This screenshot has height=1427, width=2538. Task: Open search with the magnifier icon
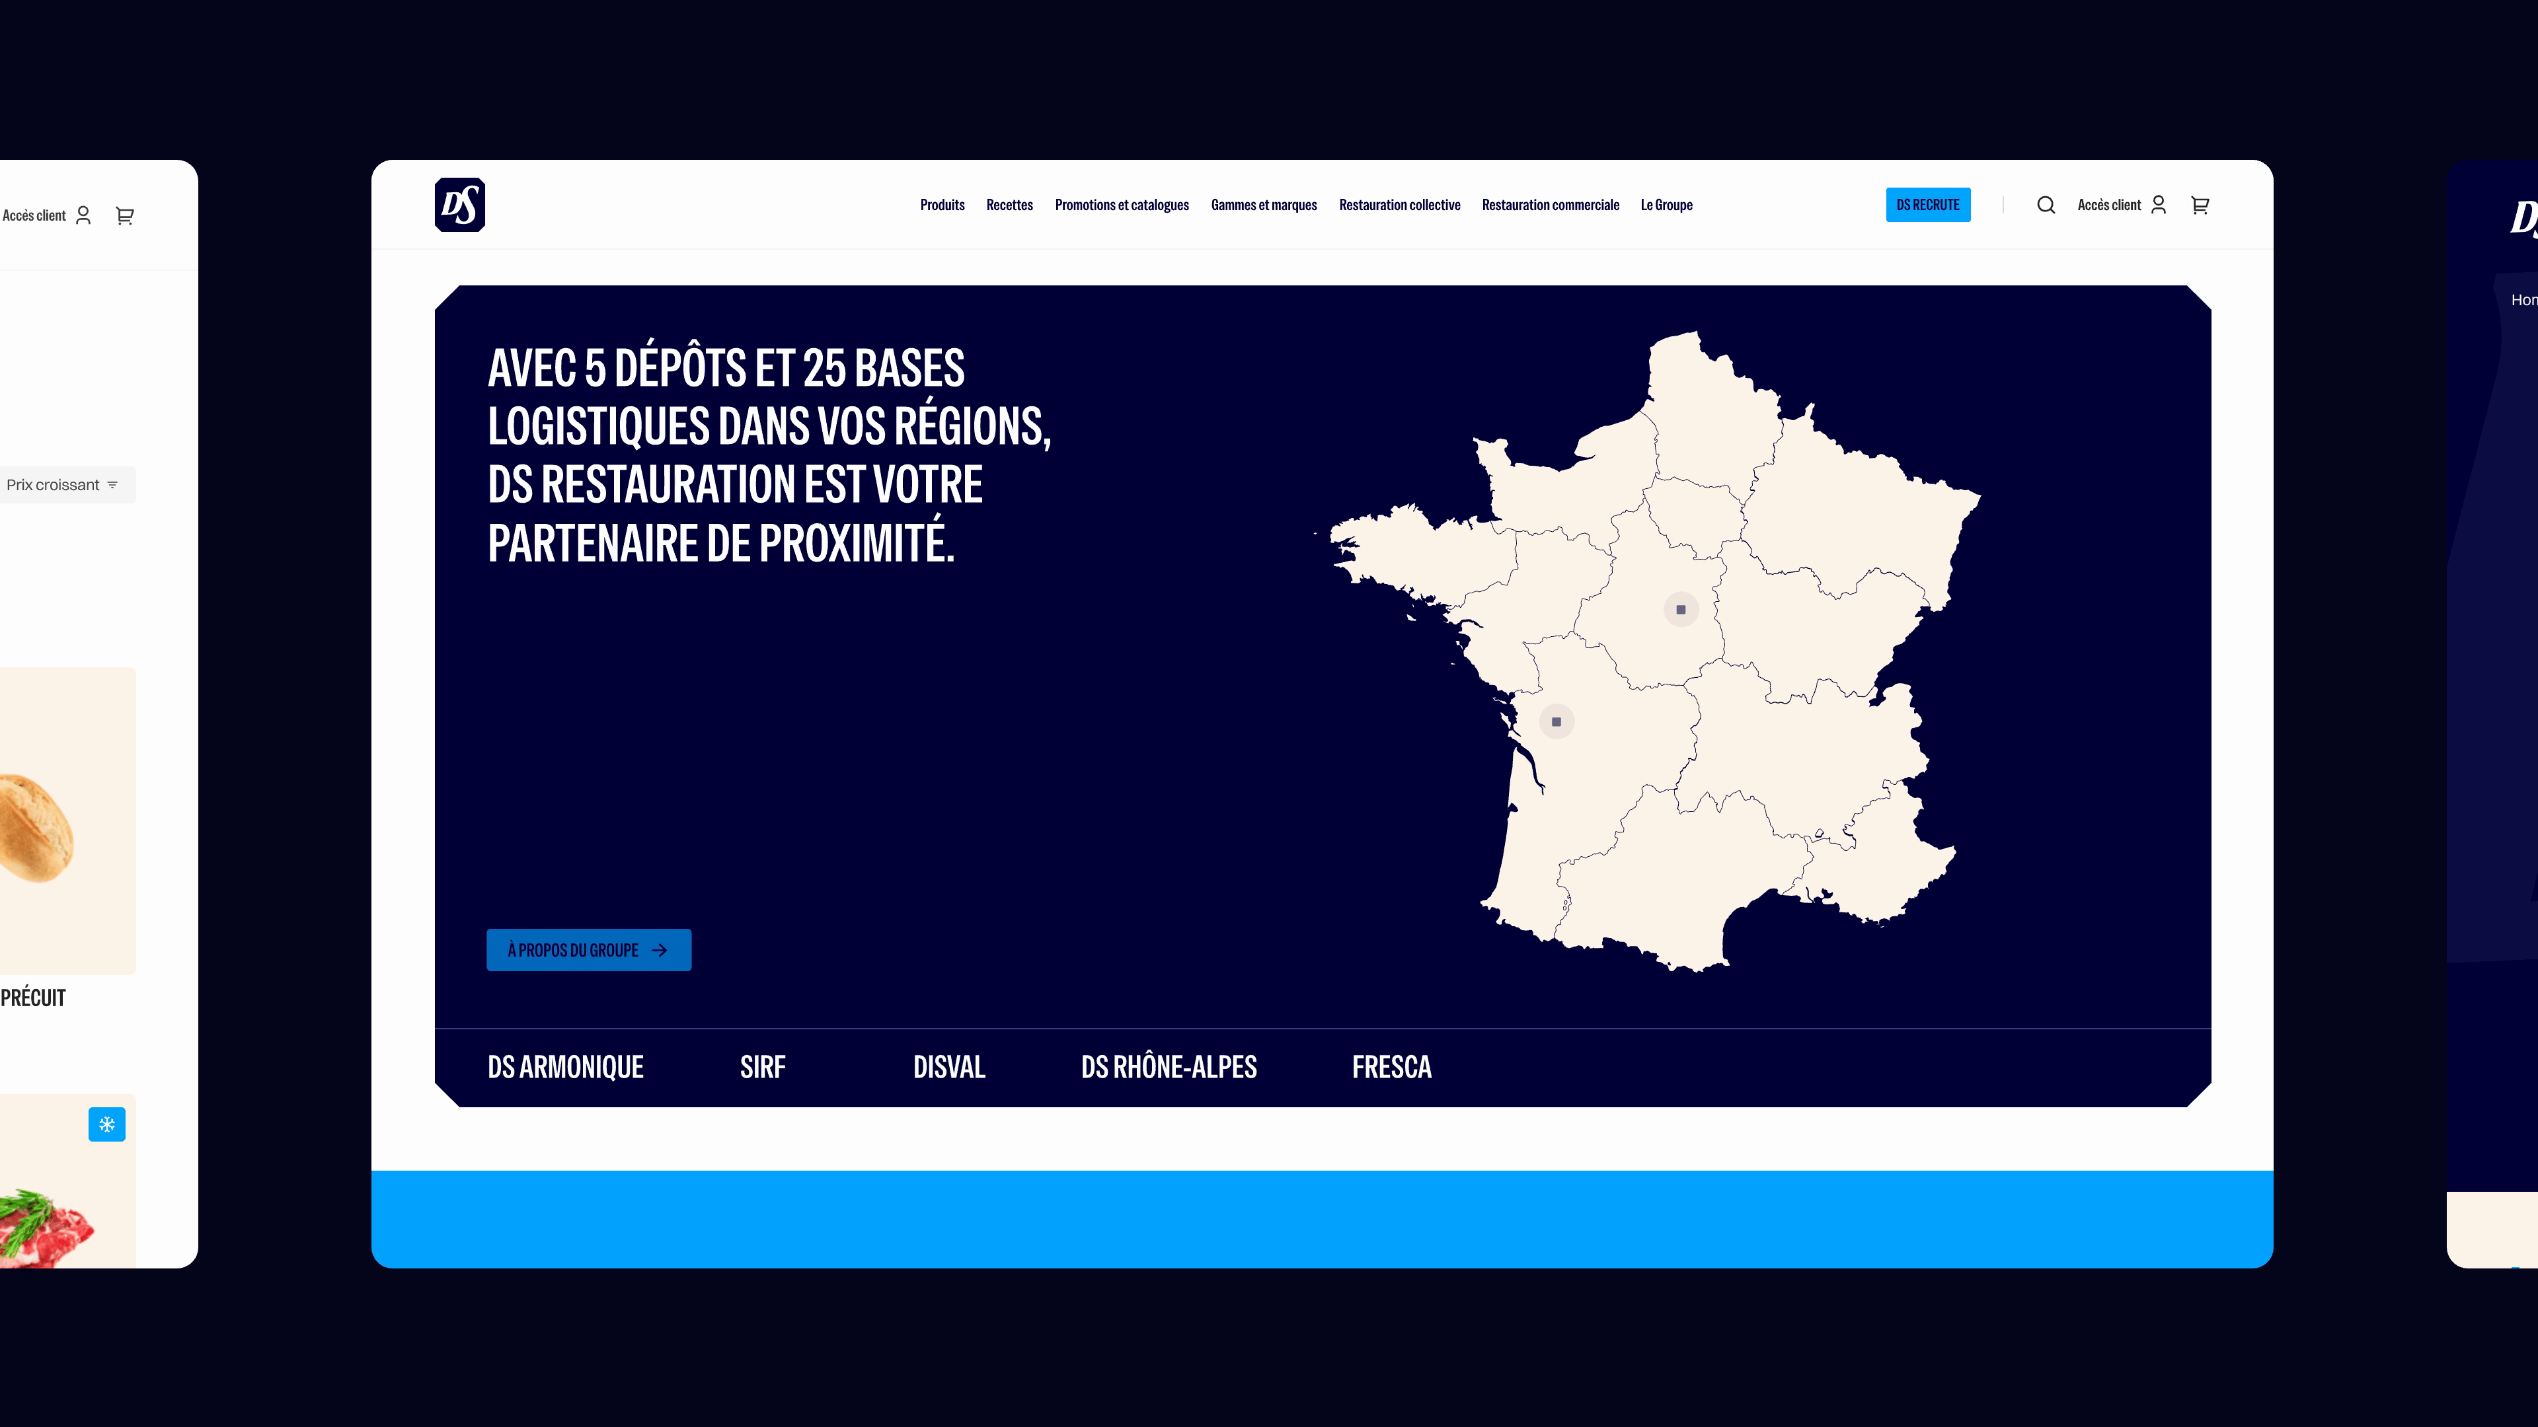click(2046, 205)
